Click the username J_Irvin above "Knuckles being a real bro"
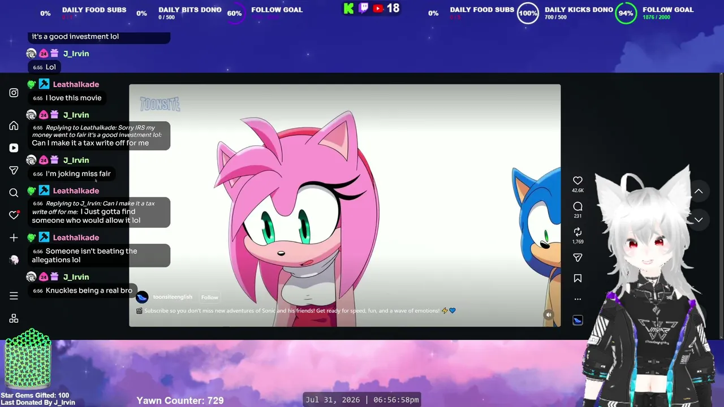Image resolution: width=724 pixels, height=407 pixels. [76, 277]
